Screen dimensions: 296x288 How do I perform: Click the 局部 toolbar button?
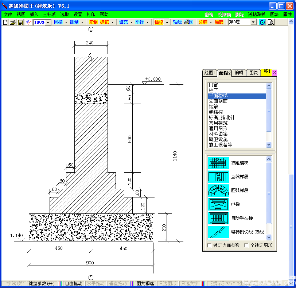(x=219, y=22)
